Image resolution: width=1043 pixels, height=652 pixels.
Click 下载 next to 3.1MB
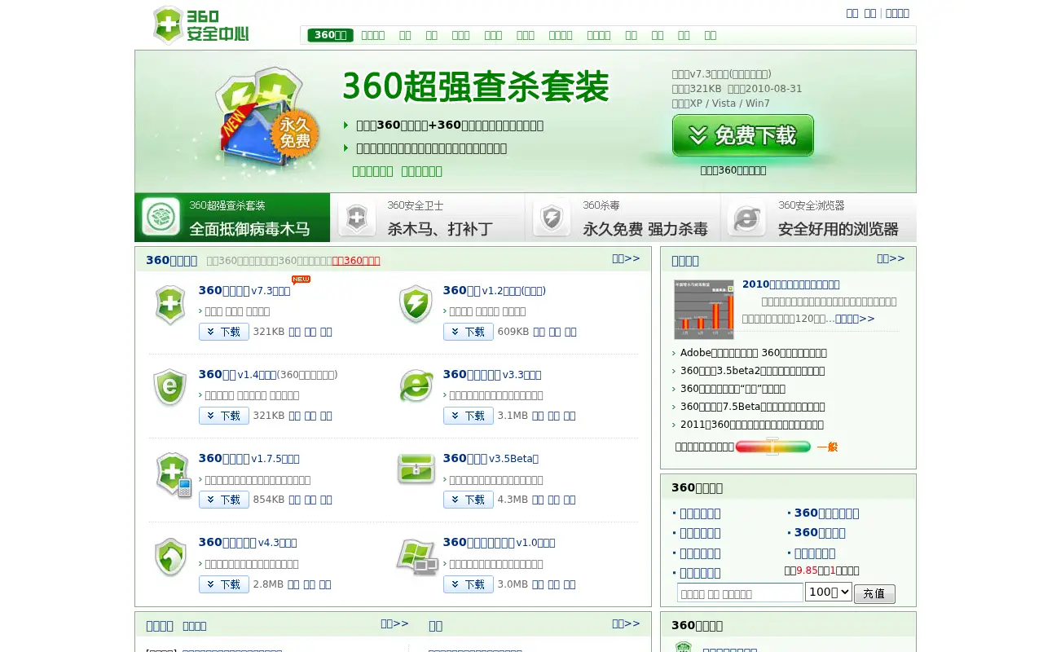point(469,416)
